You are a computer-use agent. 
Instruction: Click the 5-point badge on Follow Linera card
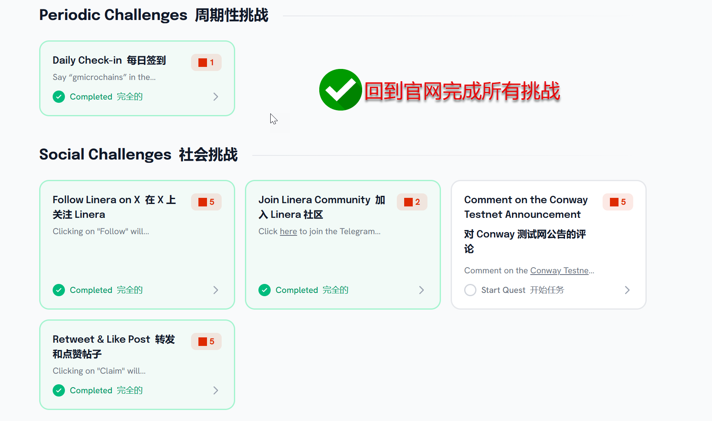206,202
